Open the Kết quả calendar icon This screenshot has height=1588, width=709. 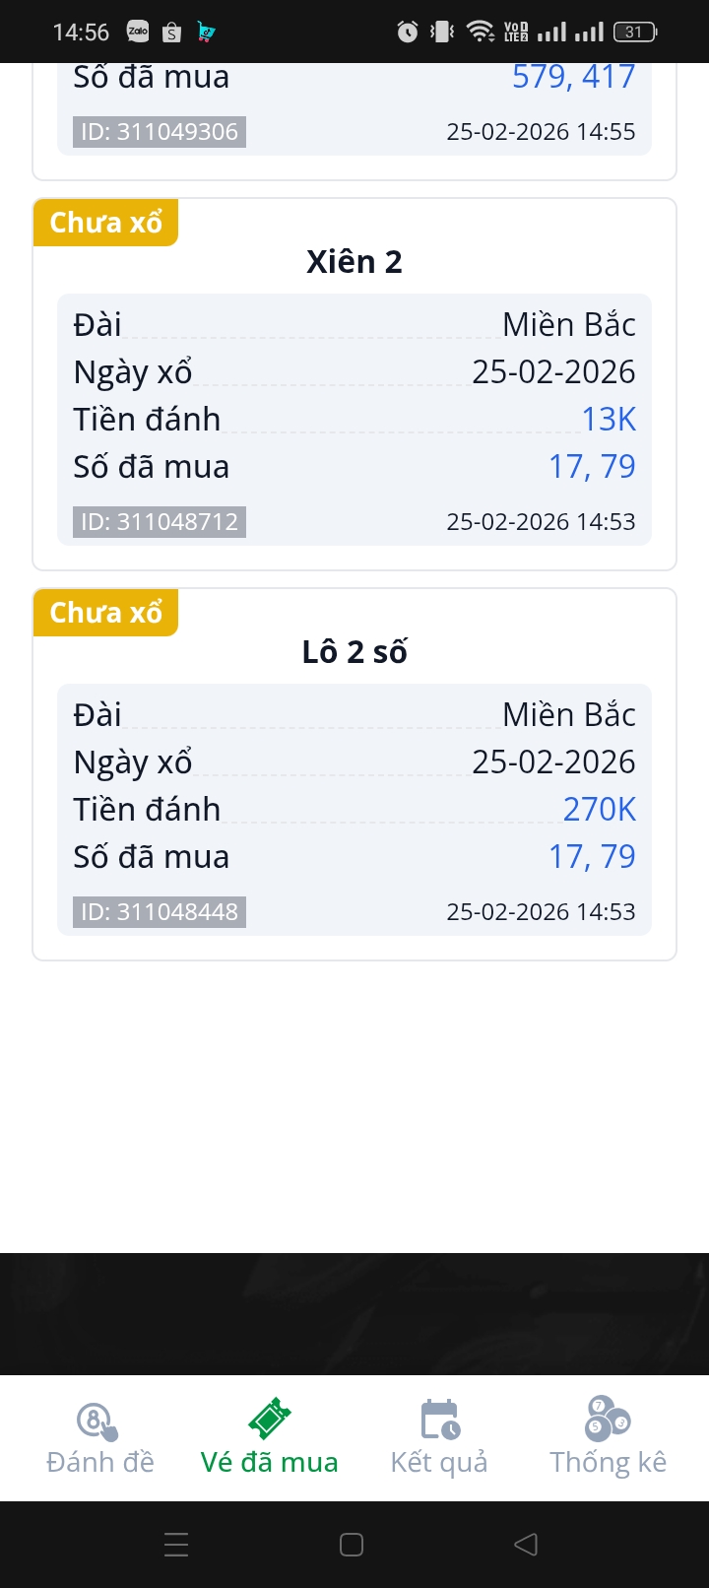[439, 1420]
